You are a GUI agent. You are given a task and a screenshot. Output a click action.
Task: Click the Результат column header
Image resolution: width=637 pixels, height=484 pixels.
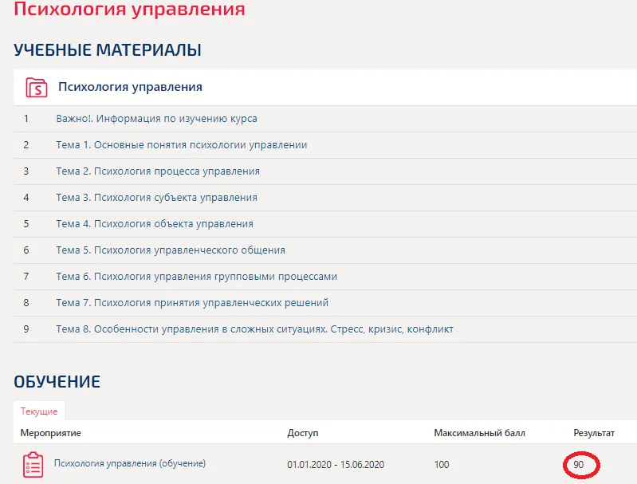pyautogui.click(x=594, y=433)
